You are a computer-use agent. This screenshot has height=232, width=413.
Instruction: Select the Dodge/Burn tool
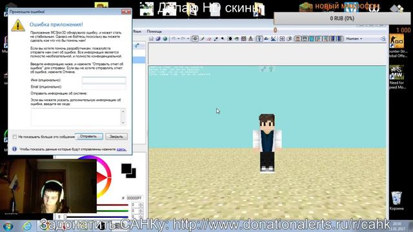pyautogui.click(x=223, y=39)
